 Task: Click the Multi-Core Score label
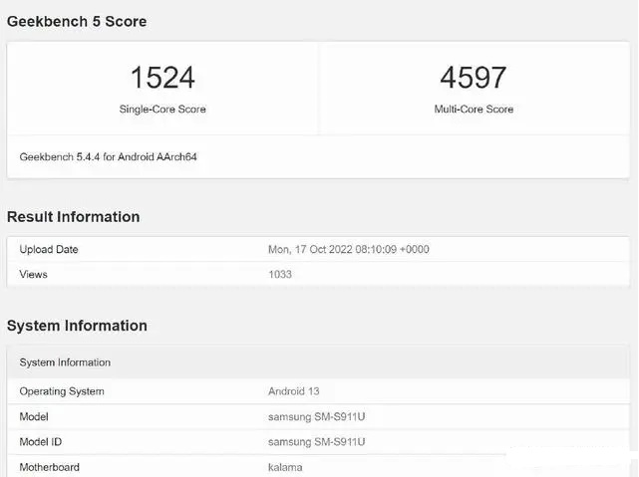(x=474, y=110)
